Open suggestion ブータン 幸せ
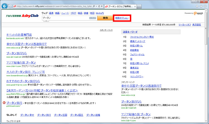The width and height of the screenshot is (209, 124). (27, 115)
